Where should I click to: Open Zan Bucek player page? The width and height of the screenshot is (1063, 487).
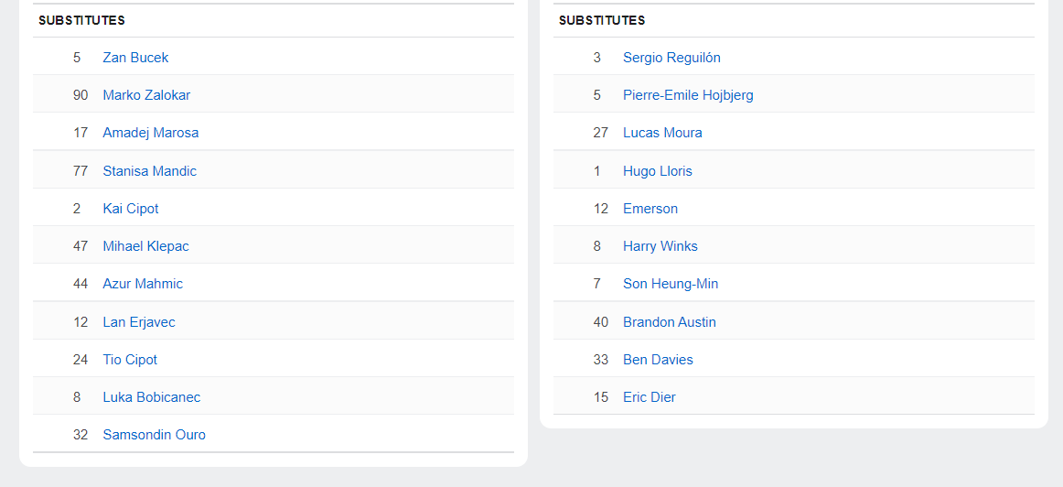pos(135,58)
